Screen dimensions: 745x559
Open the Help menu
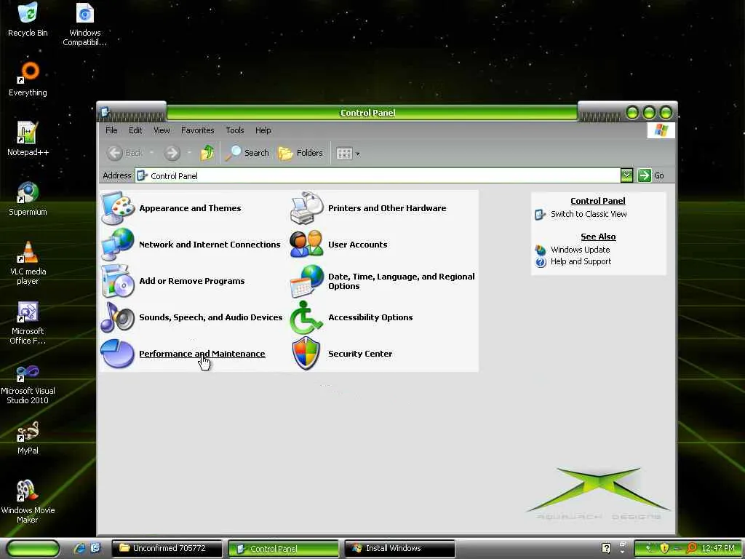[x=263, y=130]
